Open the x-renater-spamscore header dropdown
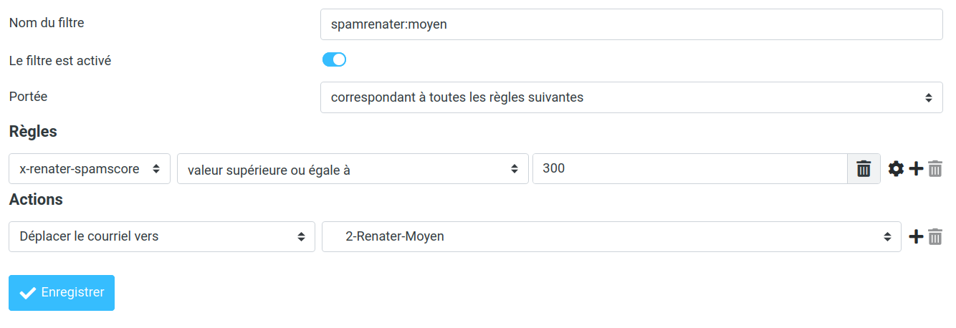The width and height of the screenshot is (956, 328). point(90,169)
